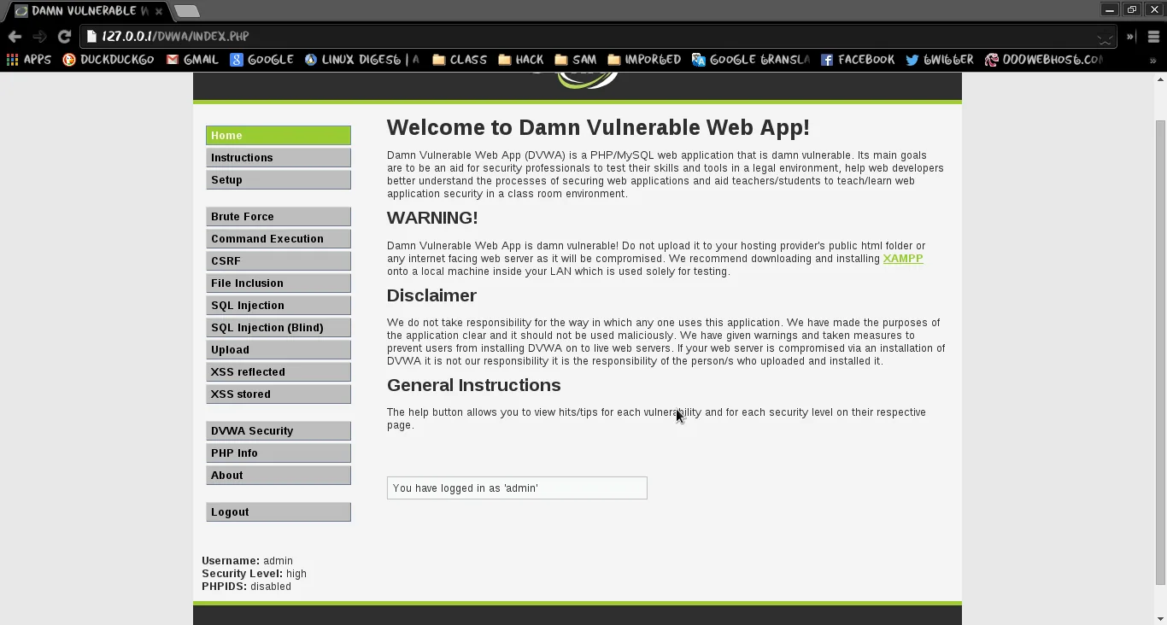This screenshot has height=625, width=1167.
Task: Click the 'You have logged in as admin' message
Action: (517, 488)
